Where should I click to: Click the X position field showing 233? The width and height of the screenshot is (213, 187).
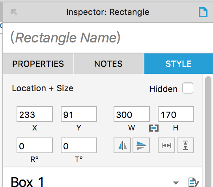point(35,114)
